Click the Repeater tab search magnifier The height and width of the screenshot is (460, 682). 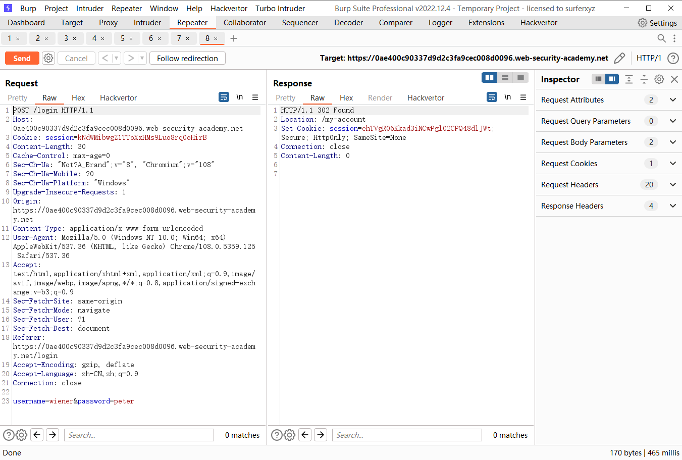coord(661,38)
